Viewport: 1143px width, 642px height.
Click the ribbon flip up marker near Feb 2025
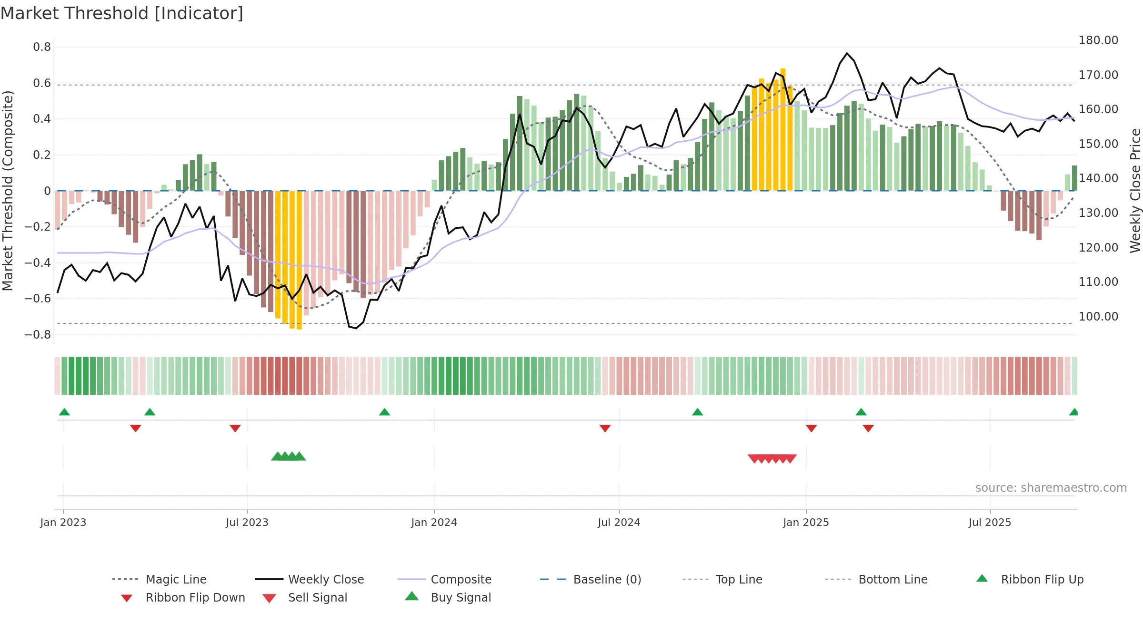tap(861, 412)
